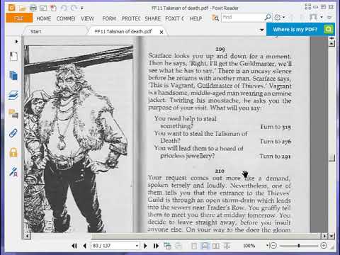Open the PROTECT ribbon tab
This screenshot has width=340, height=255.
click(131, 18)
